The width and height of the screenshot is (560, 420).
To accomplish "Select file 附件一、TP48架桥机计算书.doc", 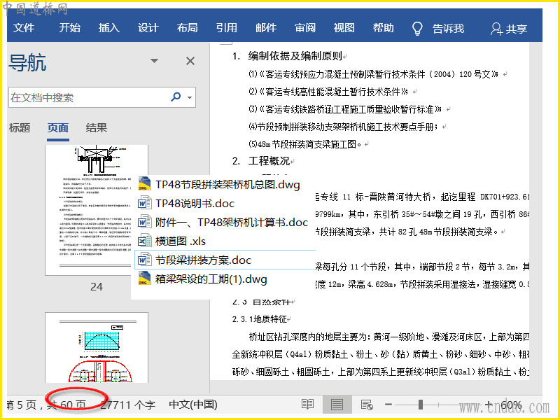I will pyautogui.click(x=232, y=222).
